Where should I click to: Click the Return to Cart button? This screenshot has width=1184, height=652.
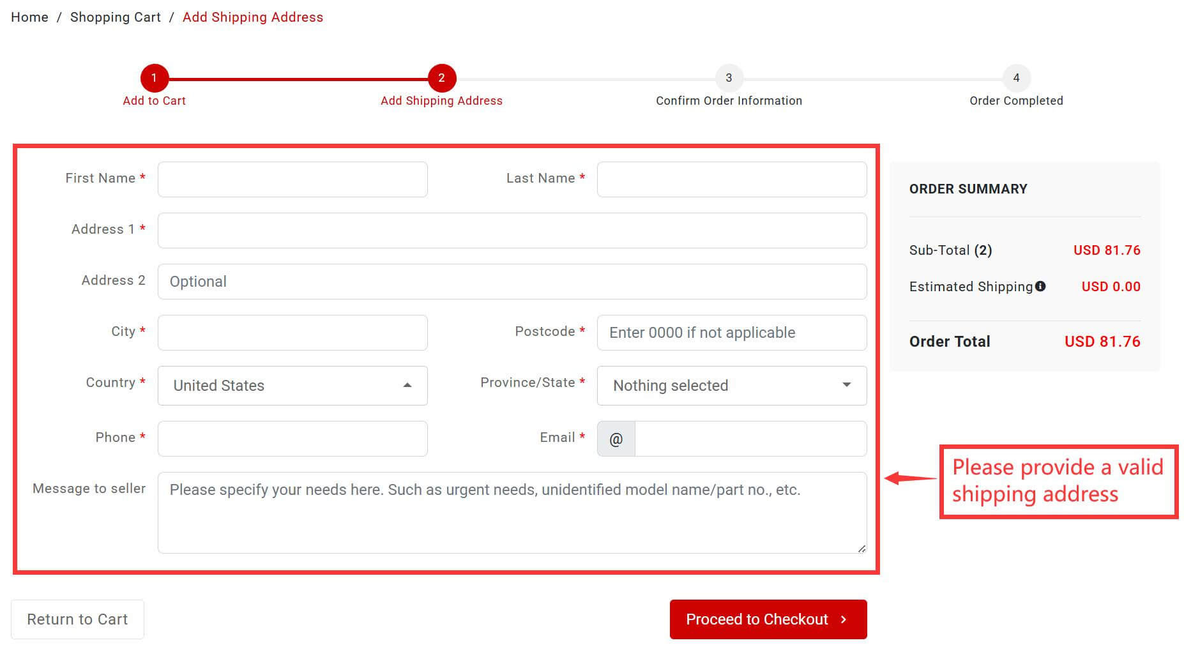(x=77, y=619)
